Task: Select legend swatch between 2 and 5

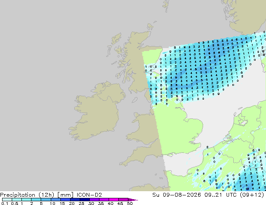Action: 36,200
